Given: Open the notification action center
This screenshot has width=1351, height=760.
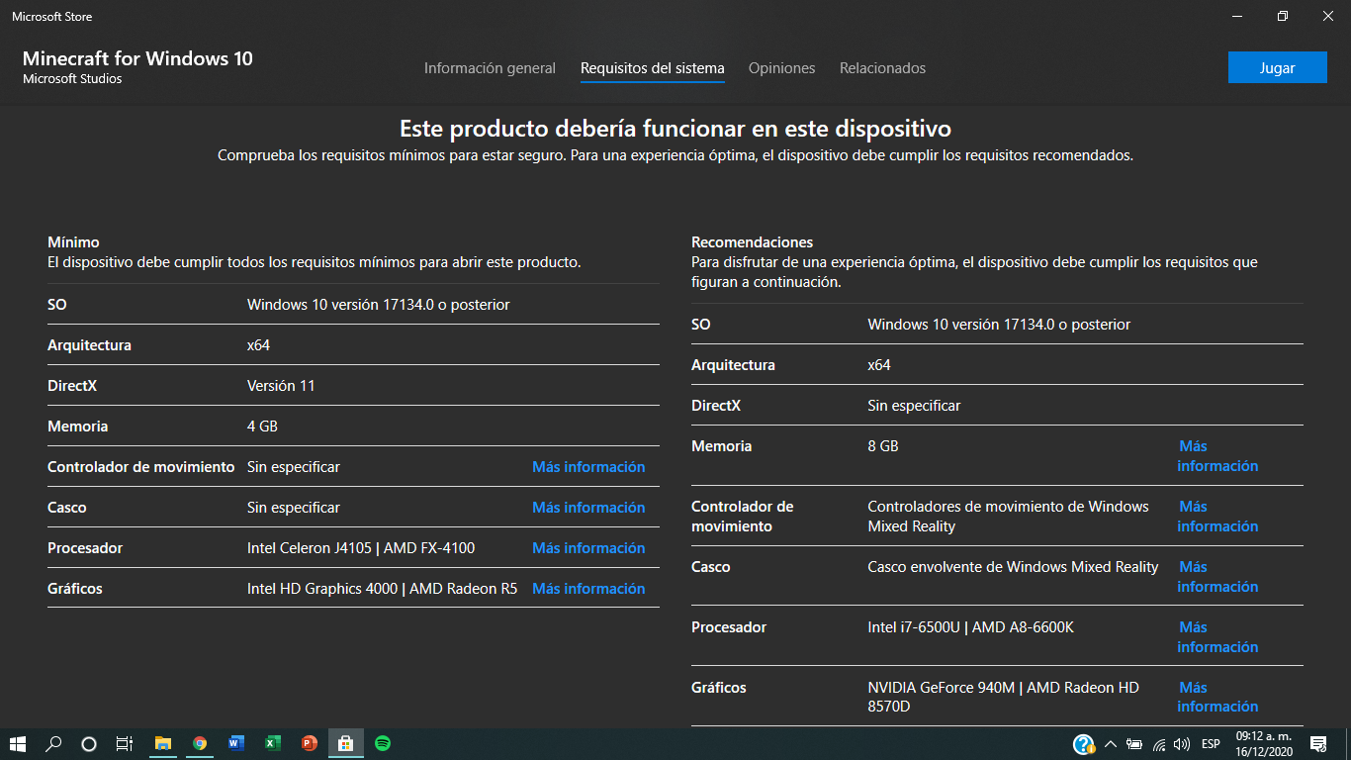Looking at the screenshot, I should (1317, 743).
